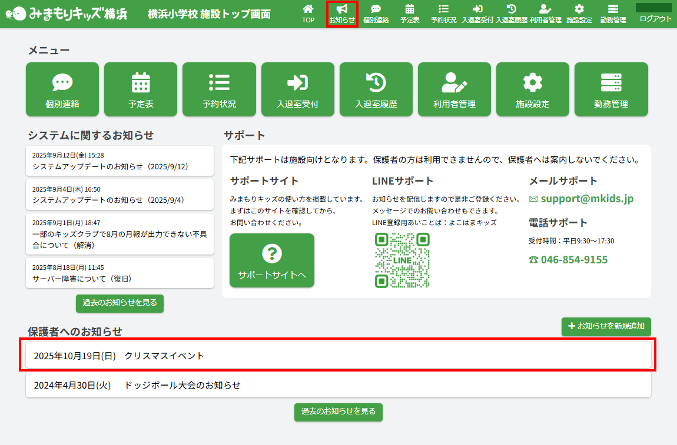Open the ドッジボール大会のお知らせ row
The image size is (677, 445).
338,386
